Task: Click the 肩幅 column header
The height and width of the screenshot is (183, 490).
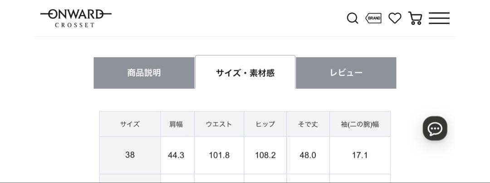Action: click(x=176, y=124)
